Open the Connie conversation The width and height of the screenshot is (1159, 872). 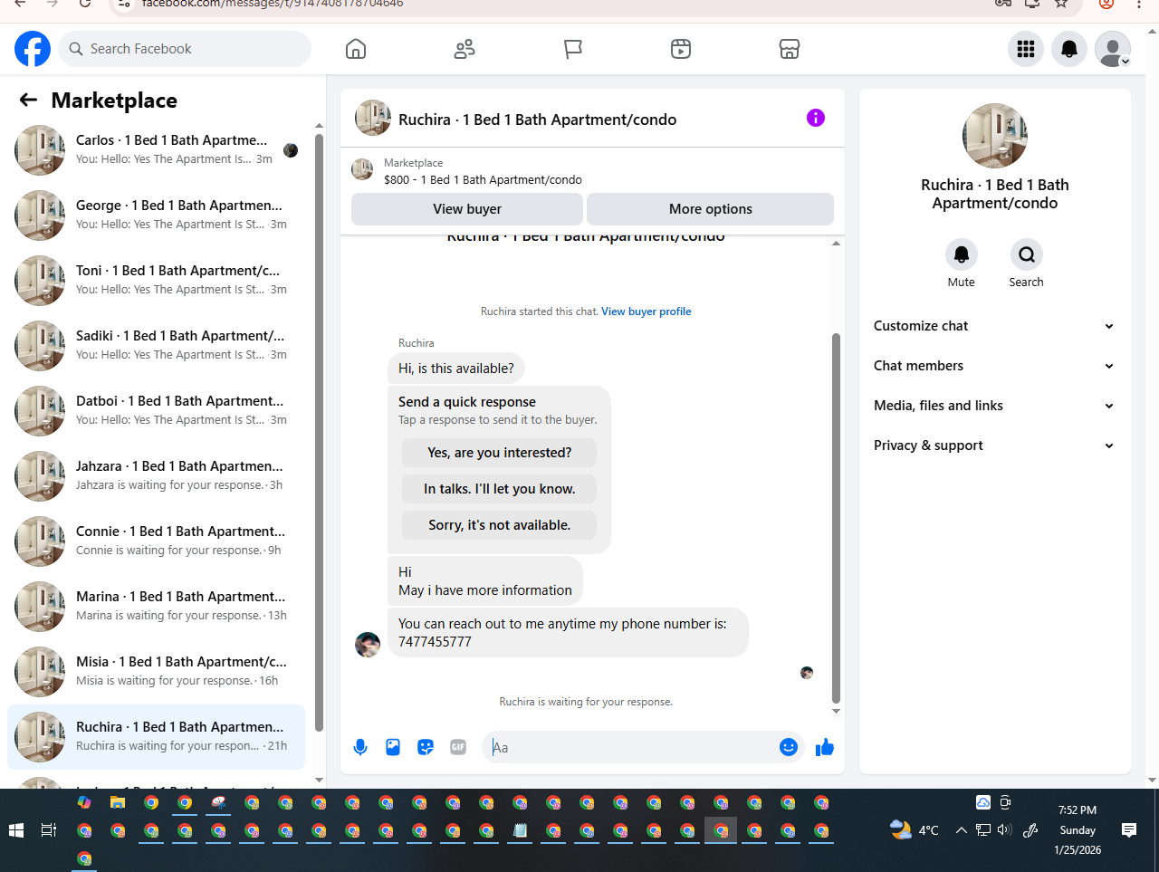click(x=156, y=541)
